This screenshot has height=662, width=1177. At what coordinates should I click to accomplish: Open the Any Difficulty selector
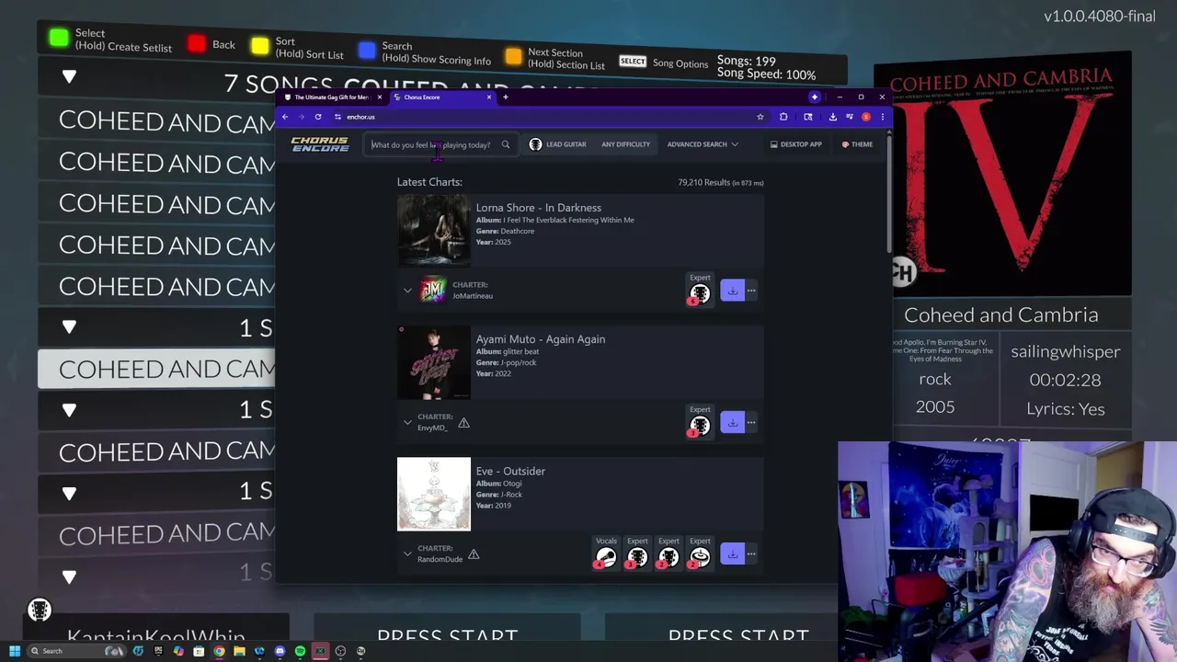625,144
